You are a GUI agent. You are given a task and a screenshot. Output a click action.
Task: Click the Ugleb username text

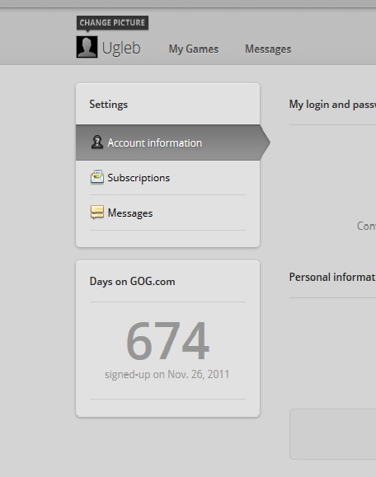click(x=121, y=48)
